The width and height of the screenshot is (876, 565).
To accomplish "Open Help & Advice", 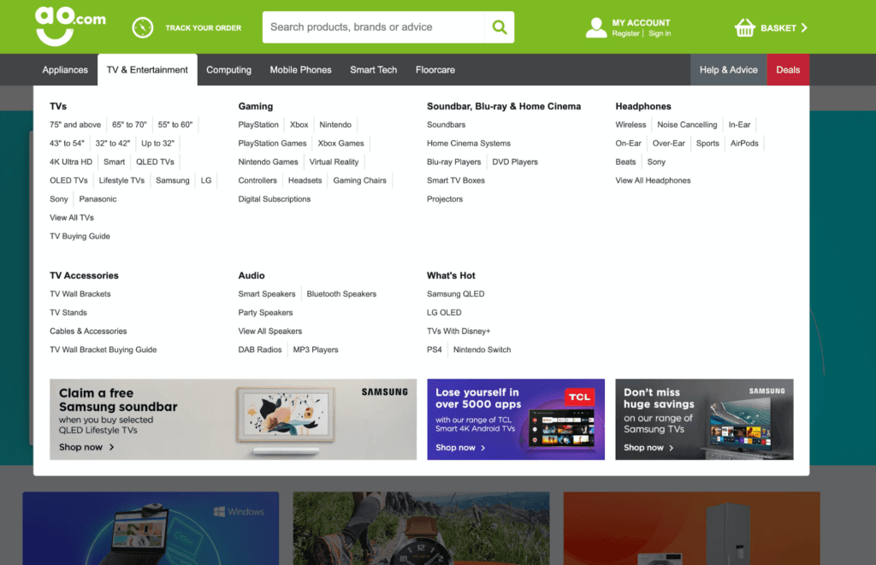I will [x=729, y=70].
